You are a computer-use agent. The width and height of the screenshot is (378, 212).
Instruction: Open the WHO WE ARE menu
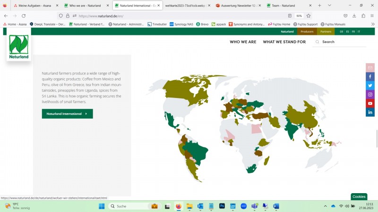pos(243,42)
